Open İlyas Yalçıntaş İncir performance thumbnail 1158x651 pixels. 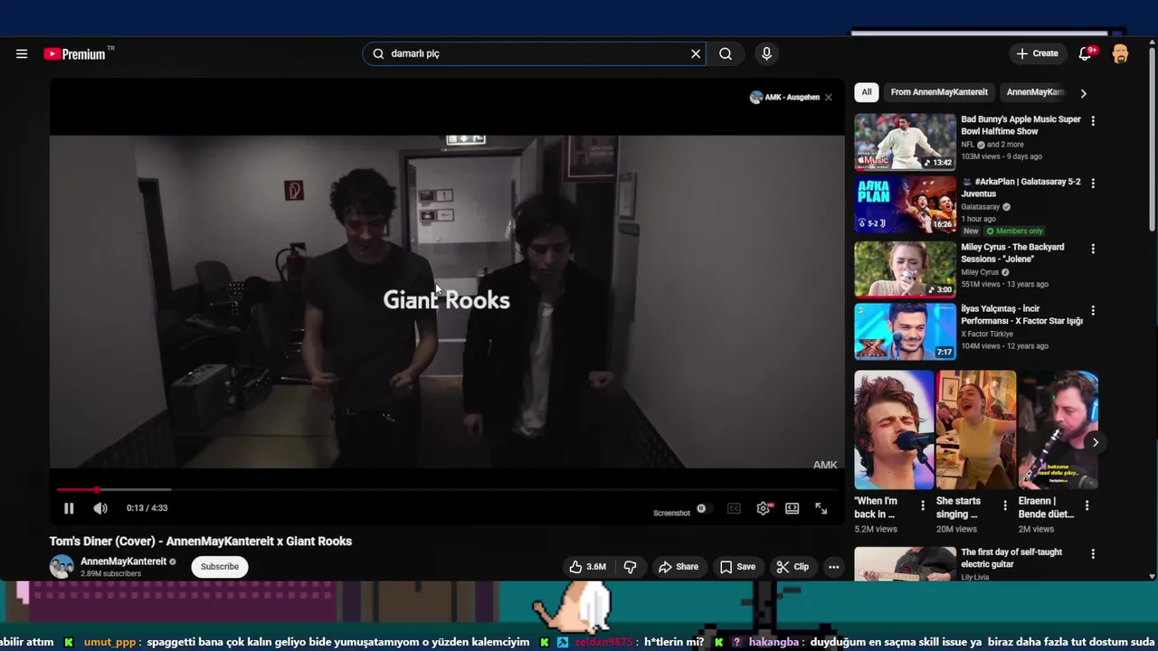(905, 332)
